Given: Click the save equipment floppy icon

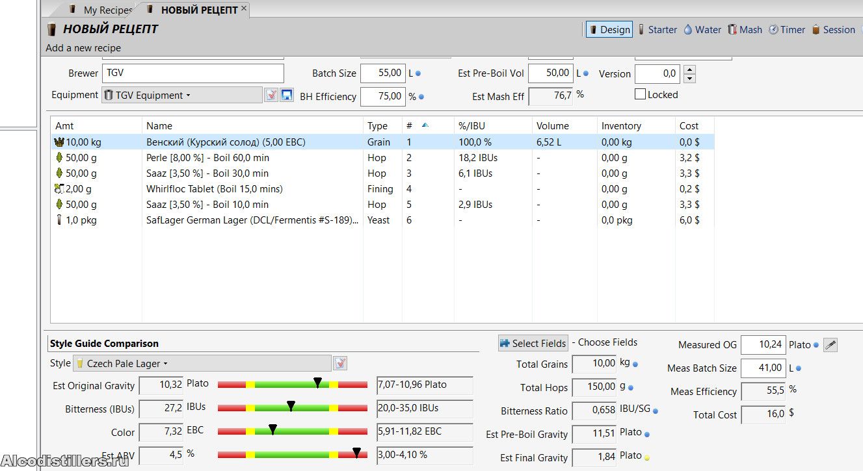Looking at the screenshot, I should (x=287, y=95).
